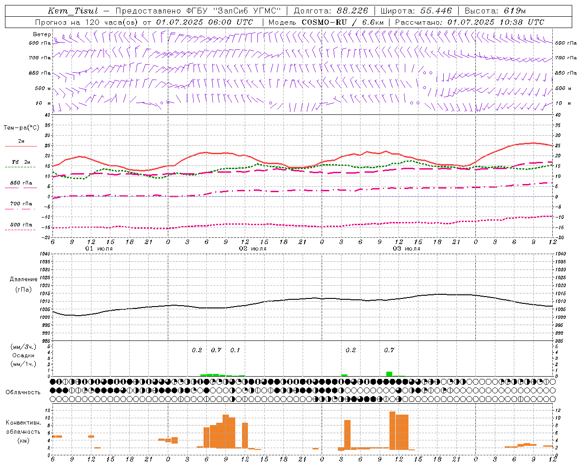
Task: Click the dotted pink line sample under legend '500 гПа'
Action: point(20,230)
